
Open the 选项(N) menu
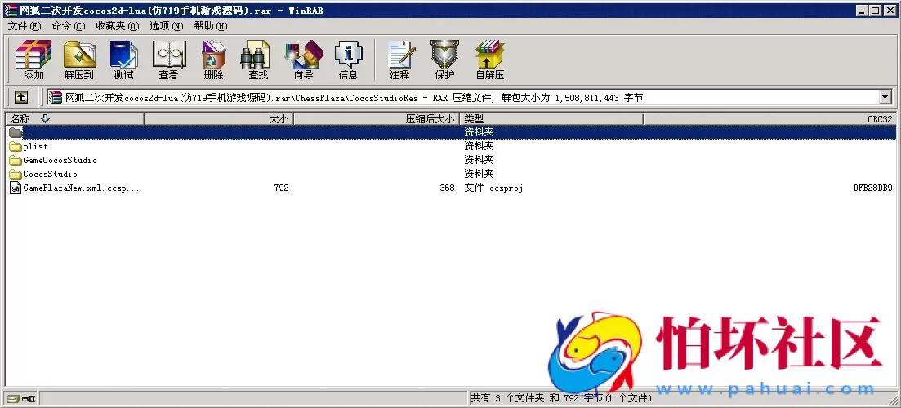pyautogui.click(x=166, y=26)
